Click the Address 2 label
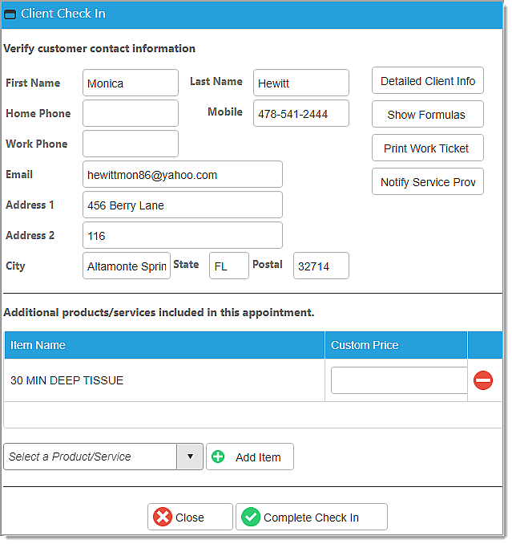The image size is (512, 544). point(30,236)
